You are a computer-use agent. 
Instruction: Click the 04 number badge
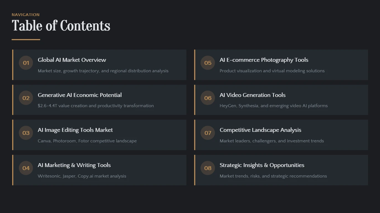click(x=26, y=168)
